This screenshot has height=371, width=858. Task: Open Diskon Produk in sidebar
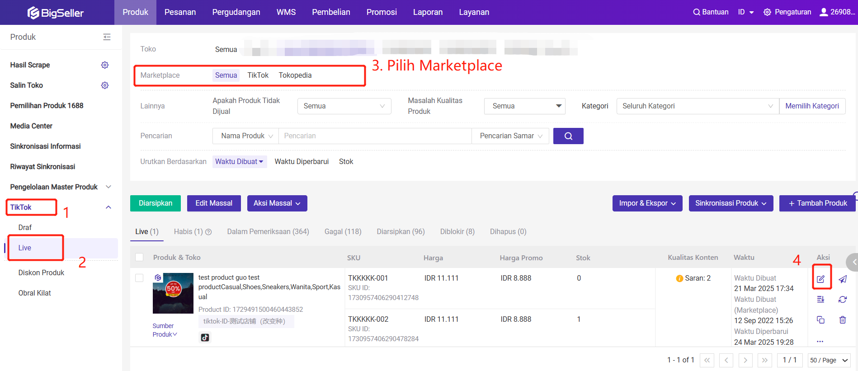point(42,273)
